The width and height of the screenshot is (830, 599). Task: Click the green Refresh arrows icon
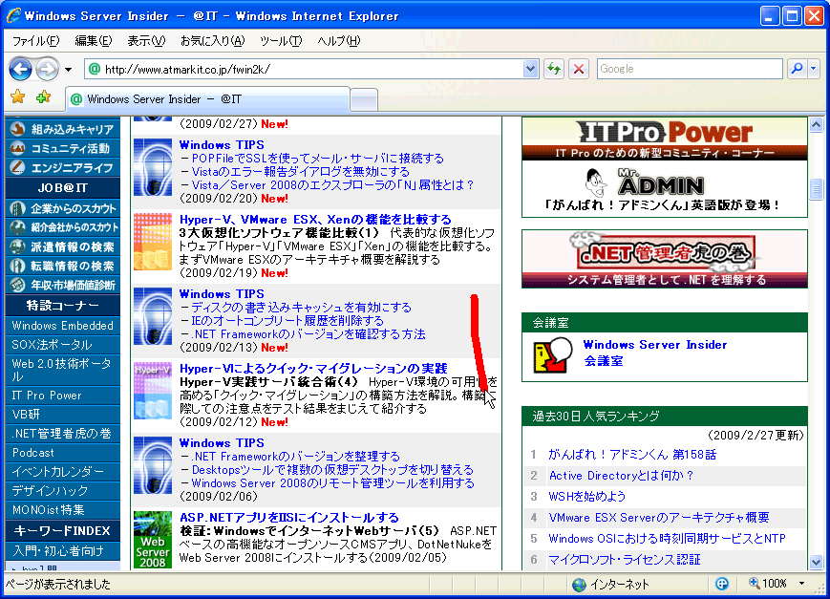554,69
